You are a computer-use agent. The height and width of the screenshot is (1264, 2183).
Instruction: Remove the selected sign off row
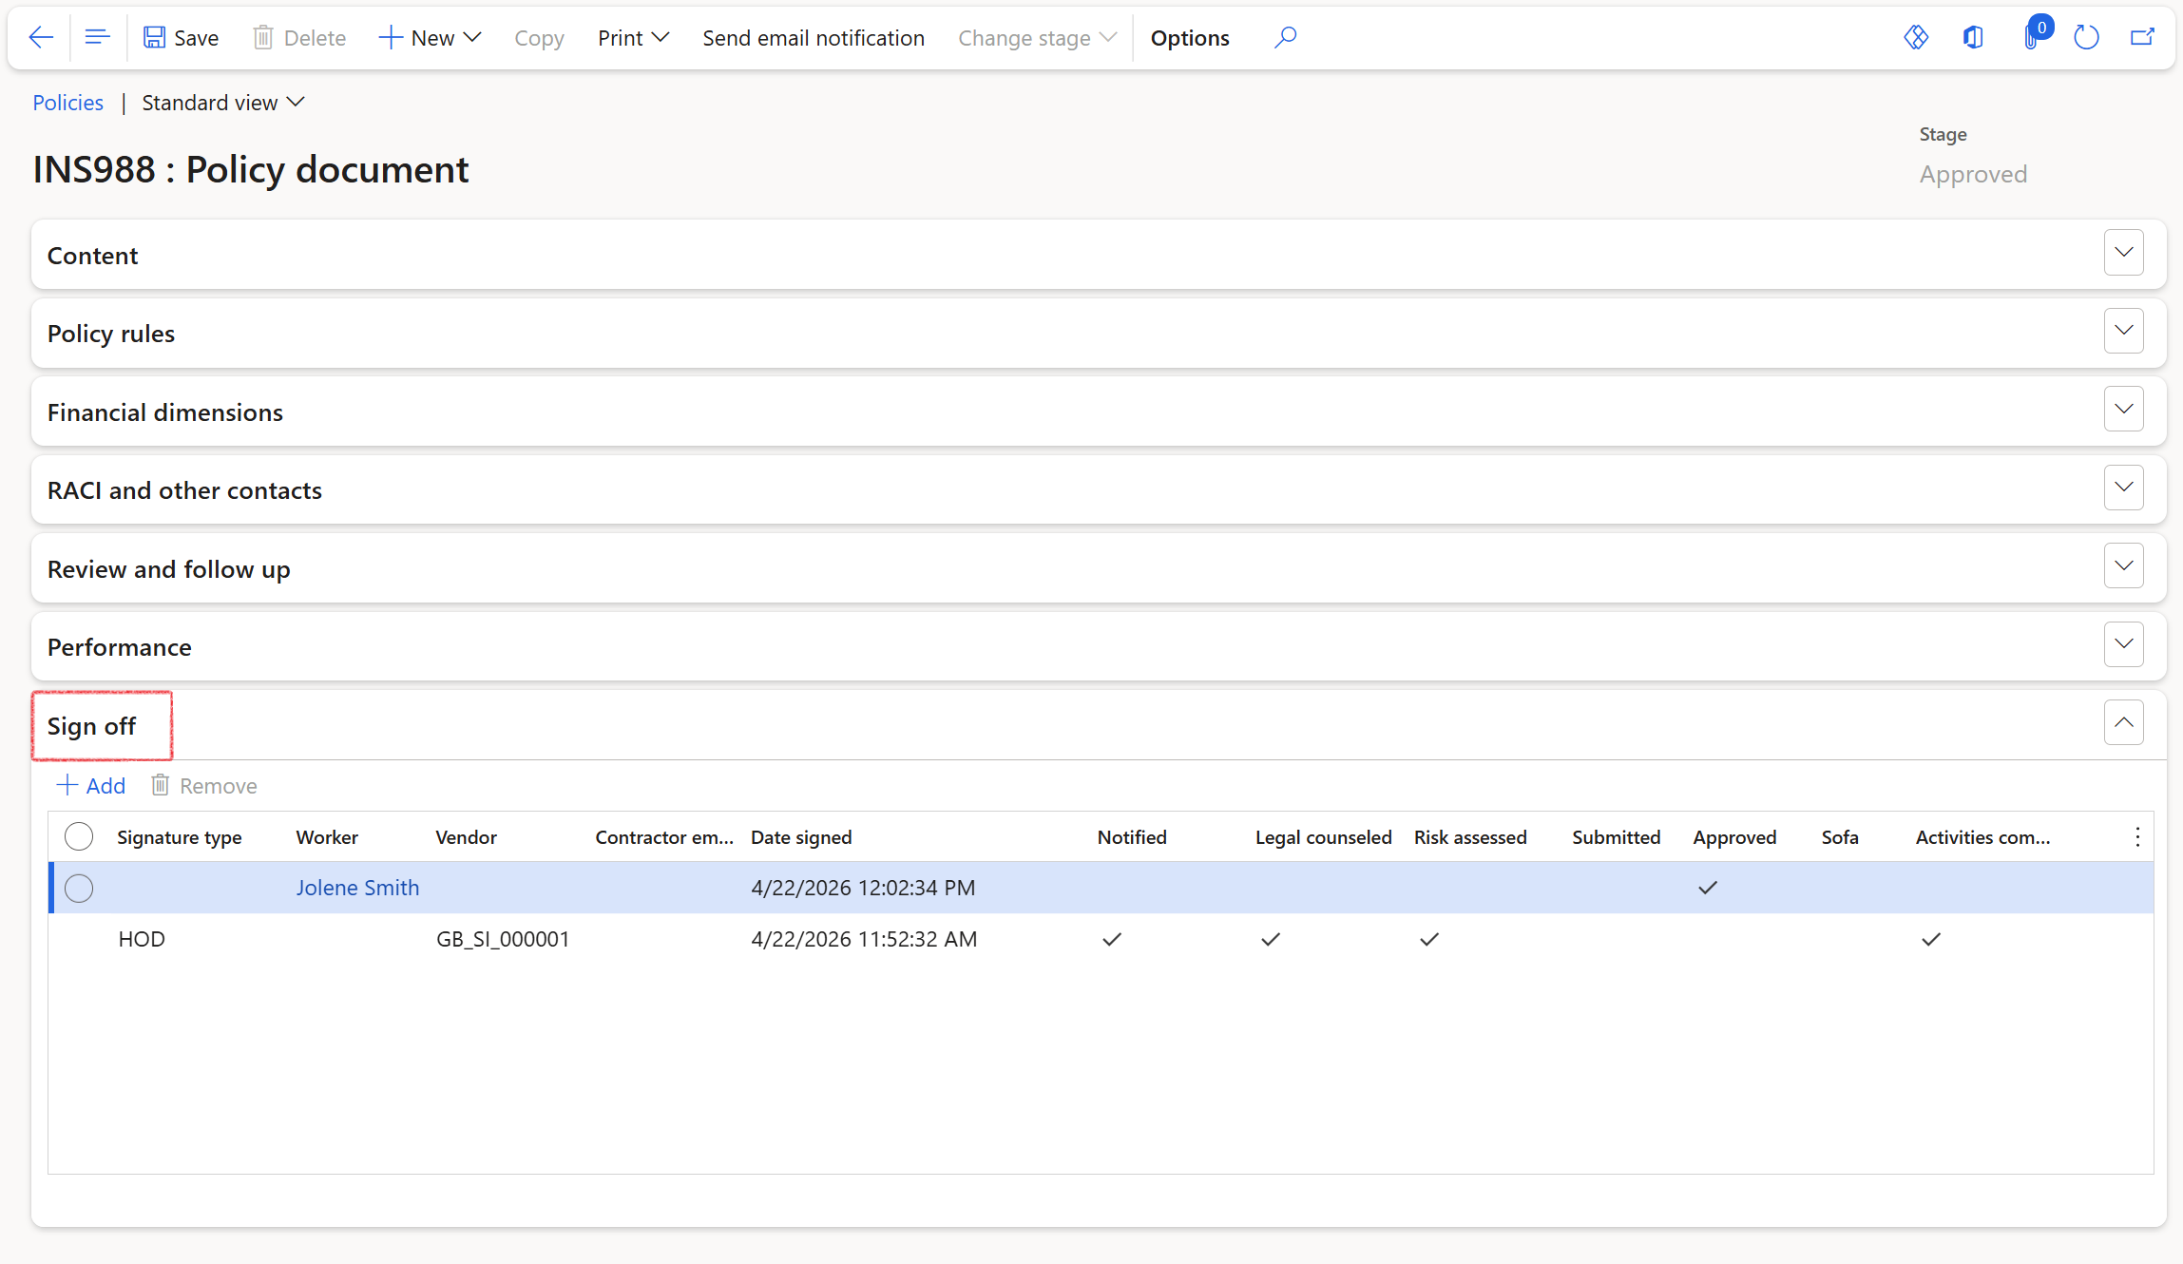pos(204,786)
